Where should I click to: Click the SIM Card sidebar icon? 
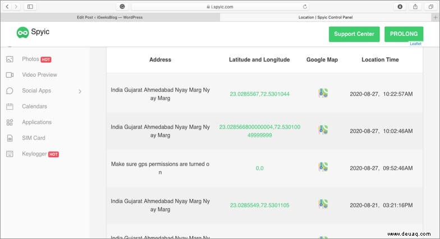click(x=10, y=138)
